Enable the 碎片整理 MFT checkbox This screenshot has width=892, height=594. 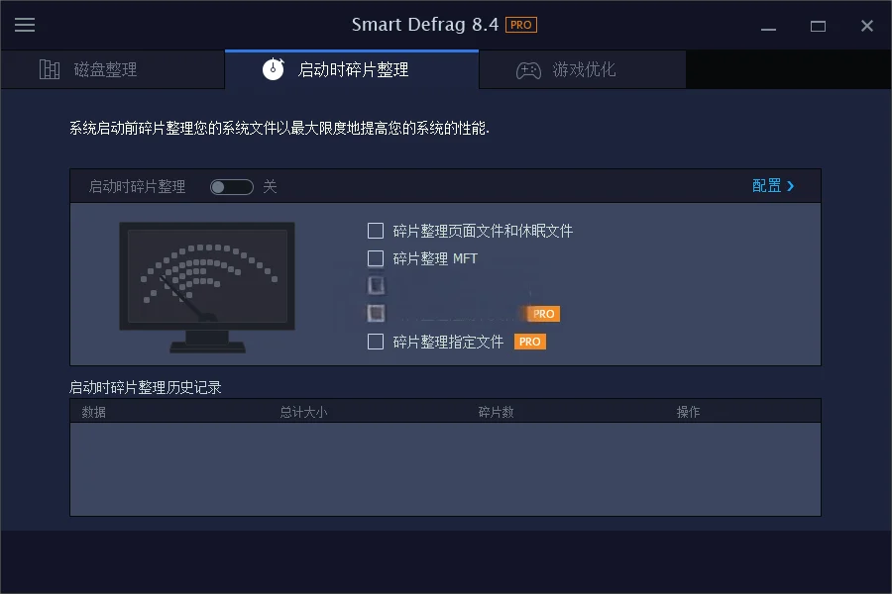point(376,258)
